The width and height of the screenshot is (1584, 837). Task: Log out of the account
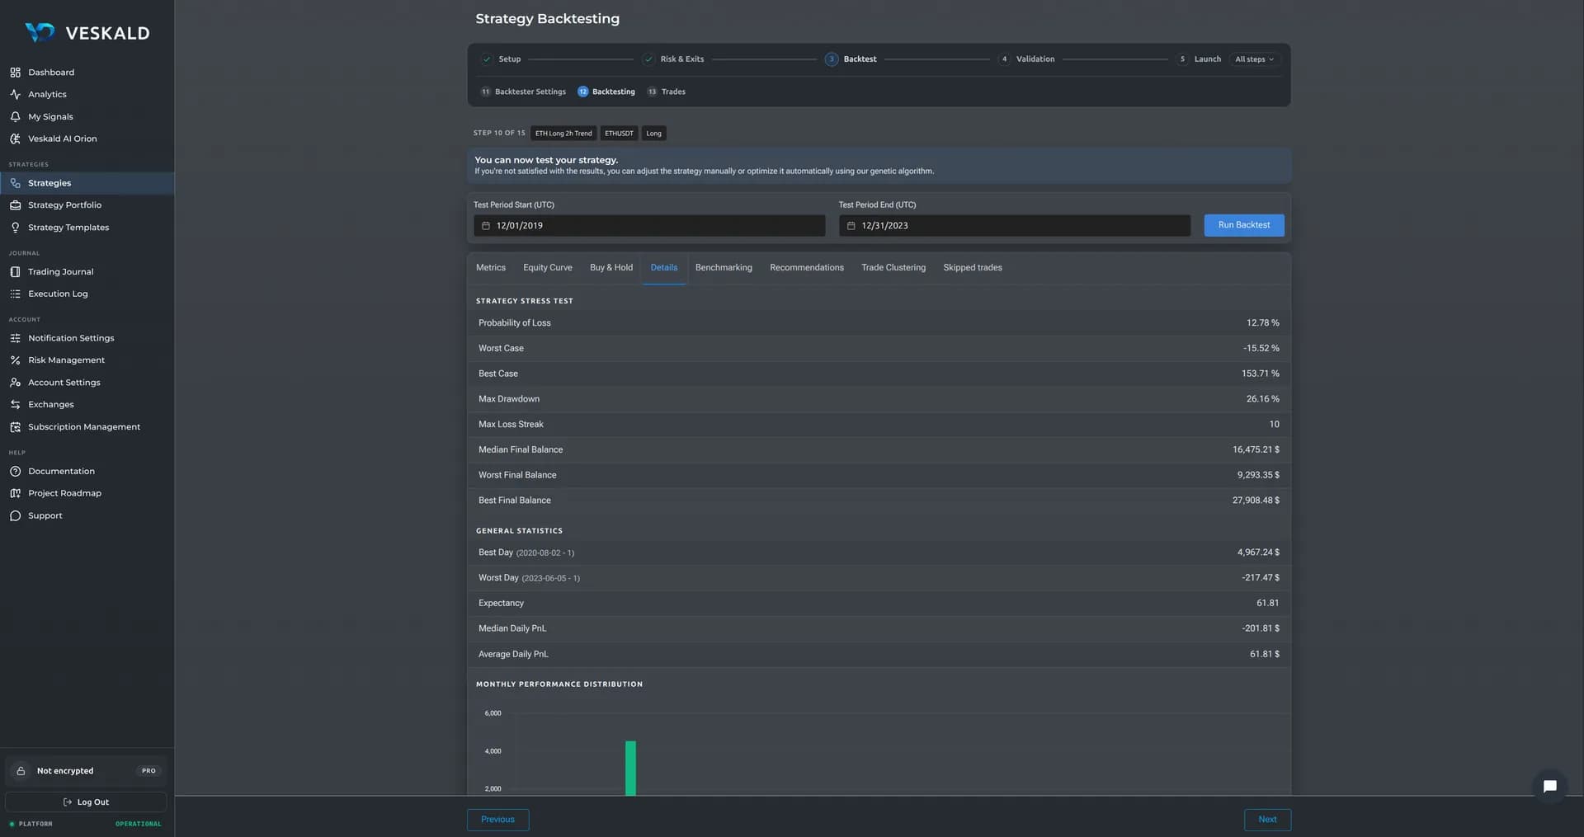86,802
